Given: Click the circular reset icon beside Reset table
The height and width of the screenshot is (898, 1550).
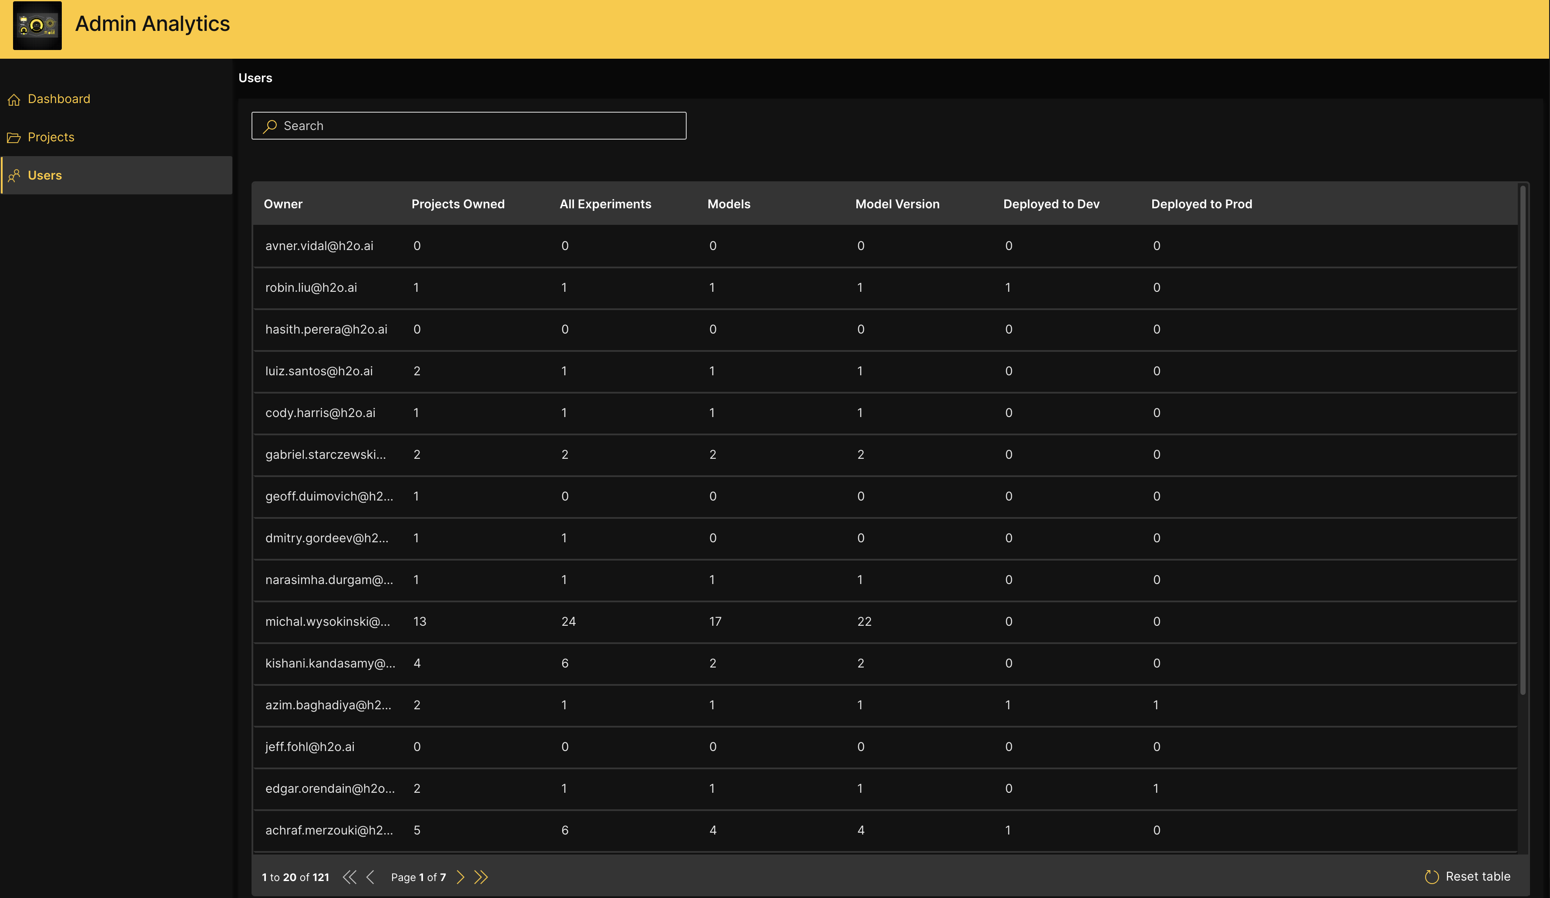Looking at the screenshot, I should point(1431,877).
